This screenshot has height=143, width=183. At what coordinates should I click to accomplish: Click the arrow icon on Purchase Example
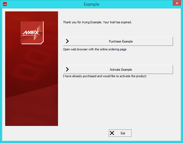(x=68, y=41)
